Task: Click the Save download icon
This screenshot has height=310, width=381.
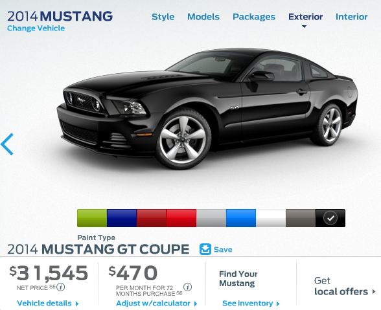Action: [x=205, y=249]
